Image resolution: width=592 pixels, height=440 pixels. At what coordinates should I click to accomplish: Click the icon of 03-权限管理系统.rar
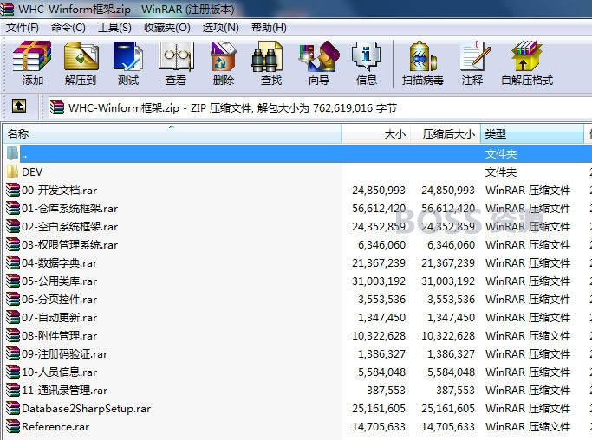coord(13,244)
